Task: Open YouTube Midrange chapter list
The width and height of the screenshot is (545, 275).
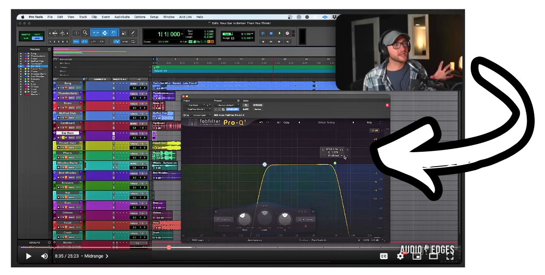Action: (97, 256)
